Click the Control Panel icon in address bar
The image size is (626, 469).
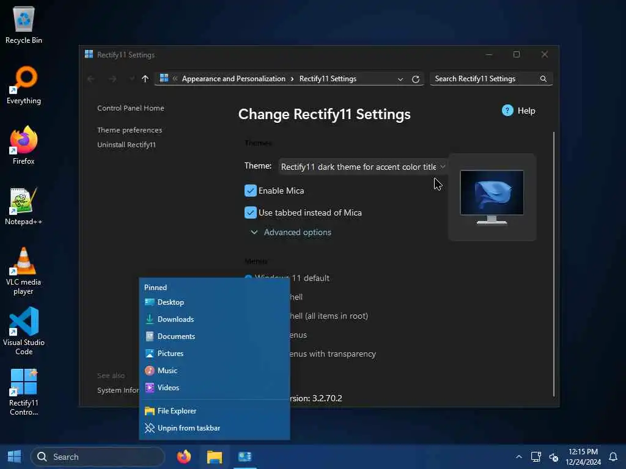point(164,78)
